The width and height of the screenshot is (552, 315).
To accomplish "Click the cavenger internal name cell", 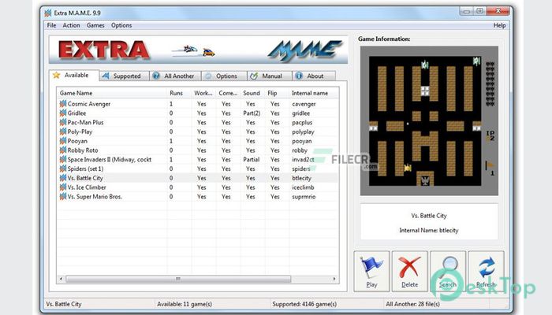I will coord(304,104).
